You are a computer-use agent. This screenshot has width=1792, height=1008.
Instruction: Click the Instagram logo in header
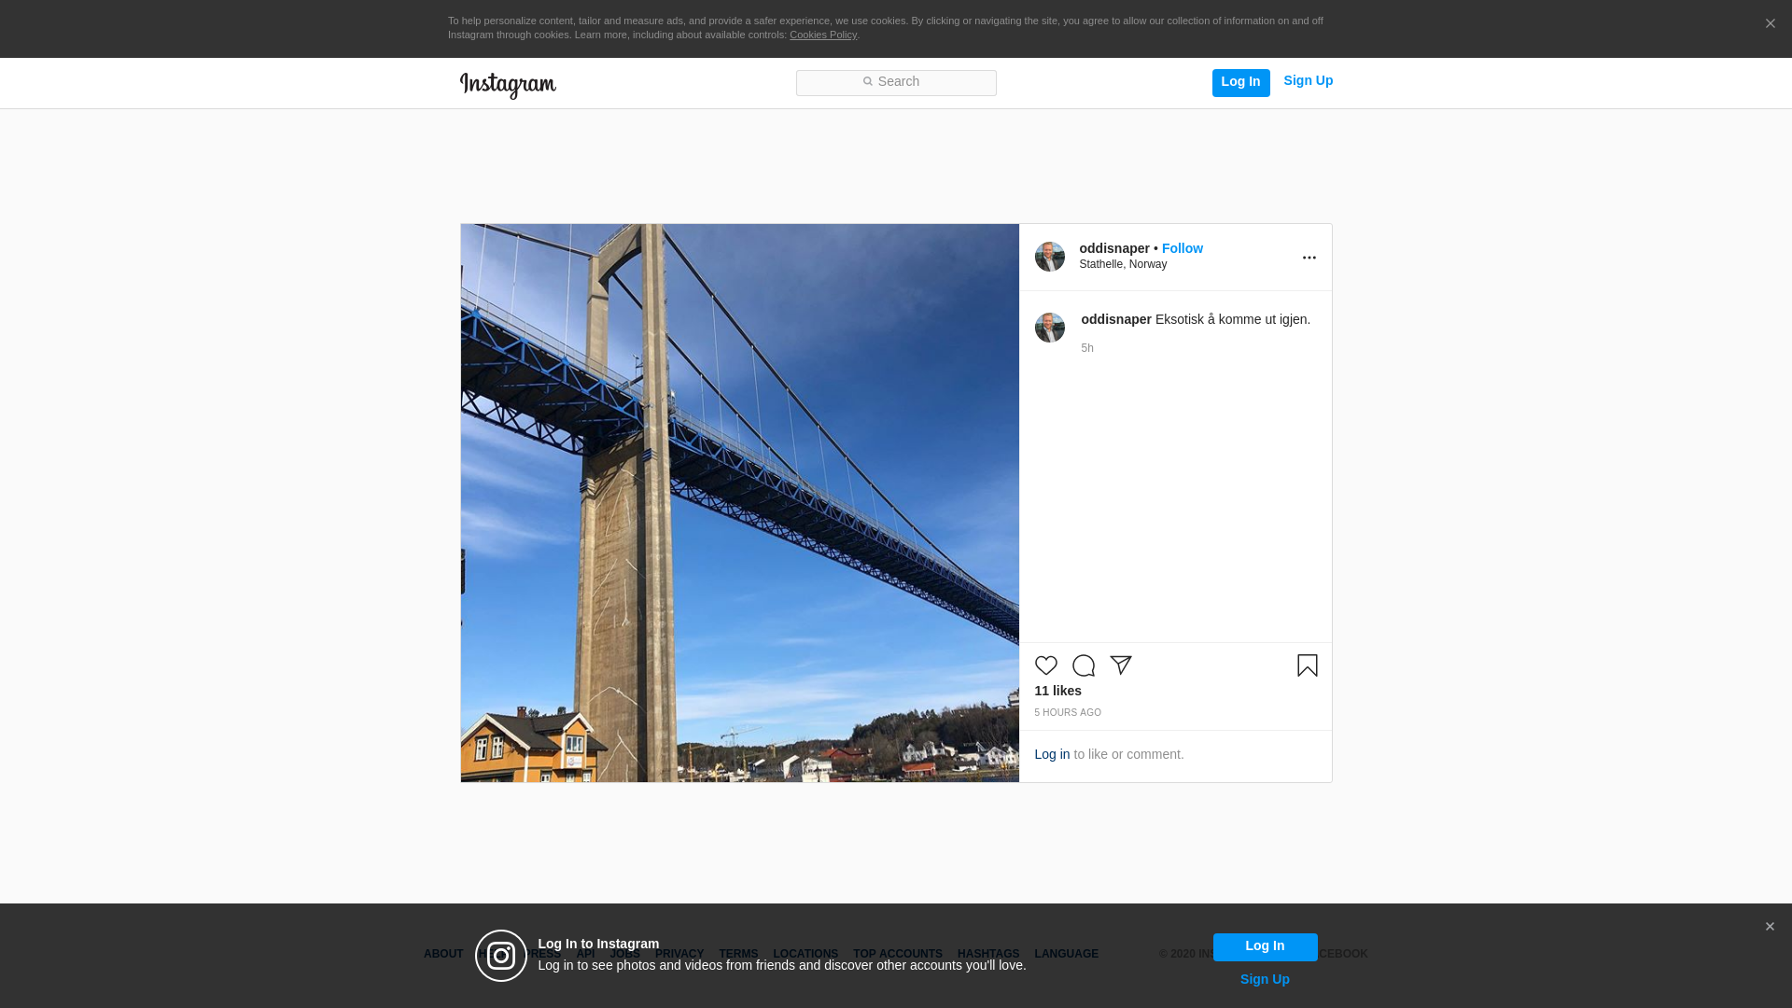tap(508, 85)
